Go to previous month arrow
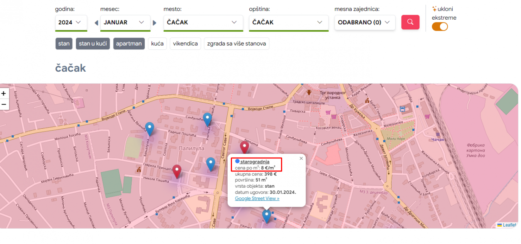The height and width of the screenshot is (244, 521). coord(96,23)
